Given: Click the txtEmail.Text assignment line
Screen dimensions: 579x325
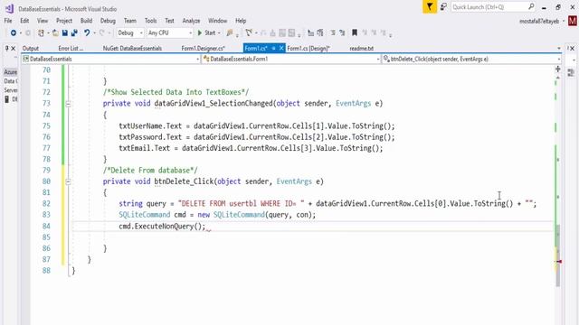Looking at the screenshot, I should tap(251, 148).
